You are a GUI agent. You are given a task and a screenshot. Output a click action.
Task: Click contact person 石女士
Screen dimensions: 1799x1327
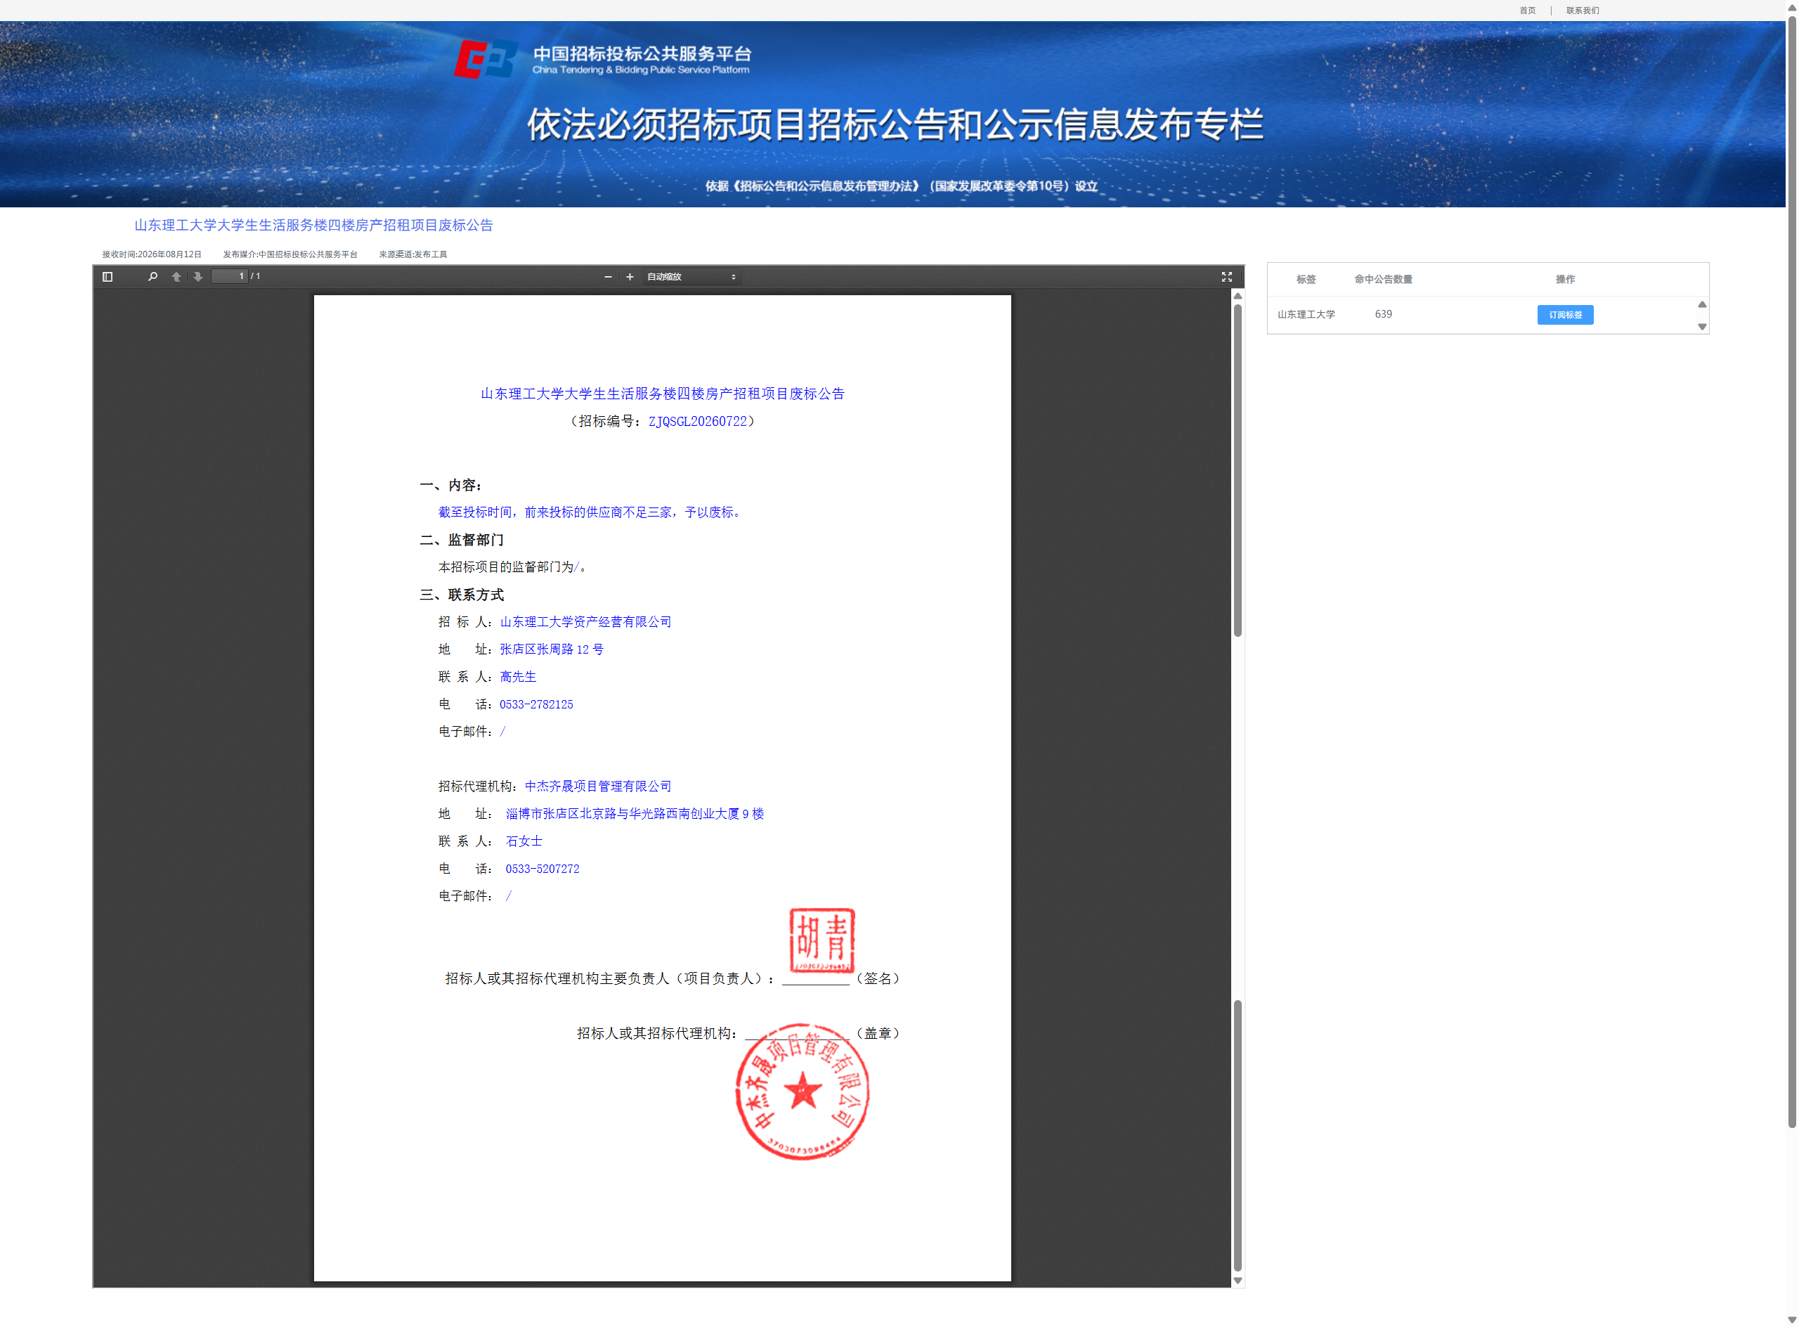click(x=524, y=841)
